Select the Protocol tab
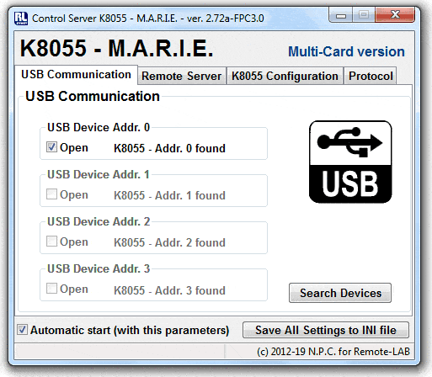 point(371,76)
